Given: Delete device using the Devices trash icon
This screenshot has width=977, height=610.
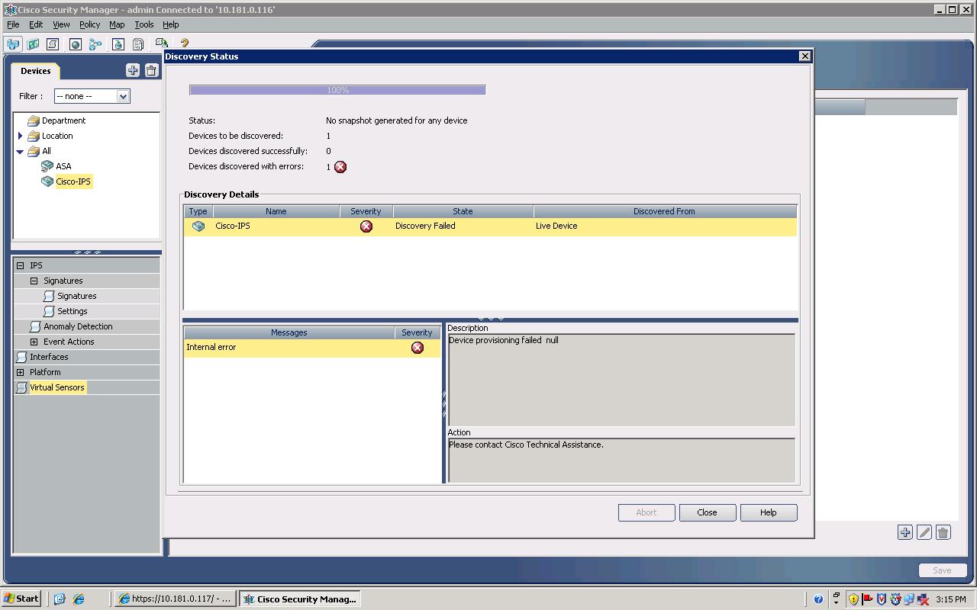Looking at the screenshot, I should pos(151,70).
